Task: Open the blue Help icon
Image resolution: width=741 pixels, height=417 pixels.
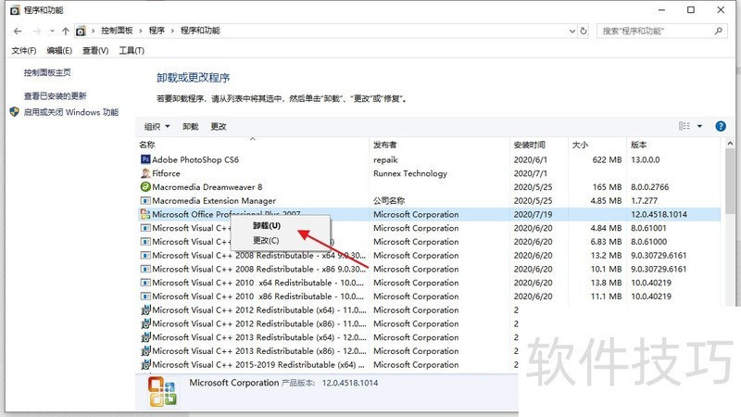Action: coord(721,126)
